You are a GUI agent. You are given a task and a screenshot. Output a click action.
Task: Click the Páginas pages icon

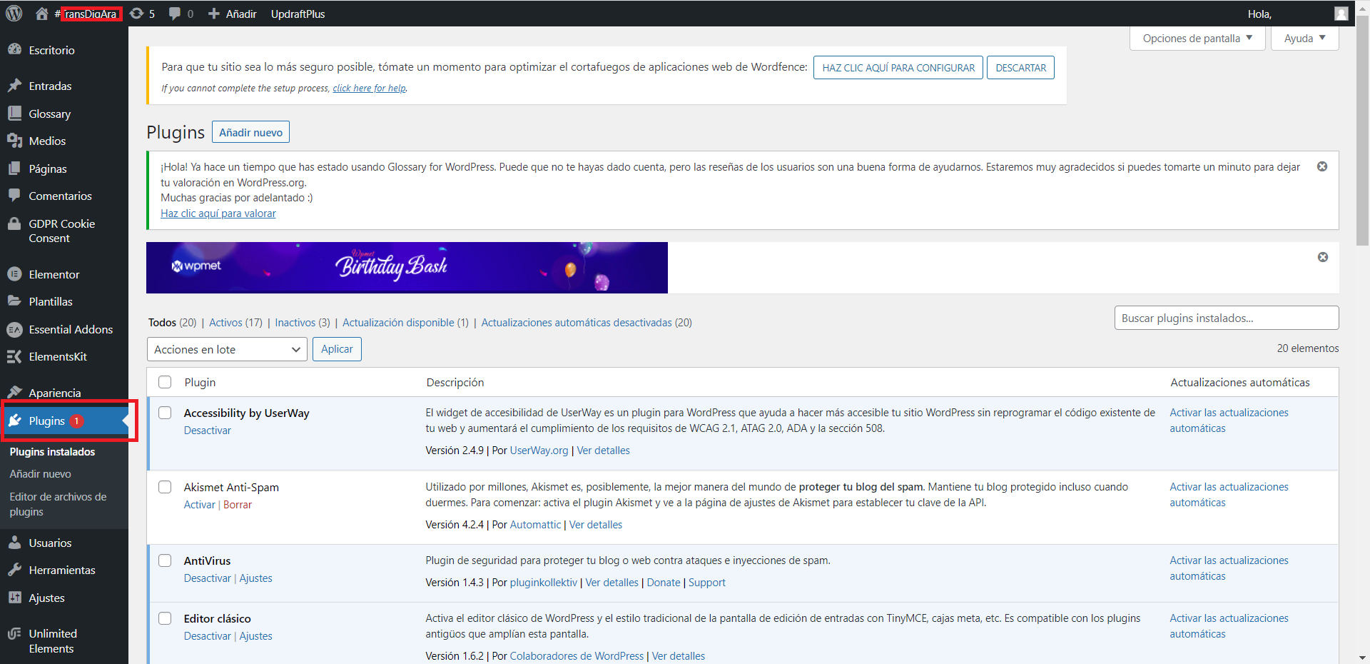(14, 168)
